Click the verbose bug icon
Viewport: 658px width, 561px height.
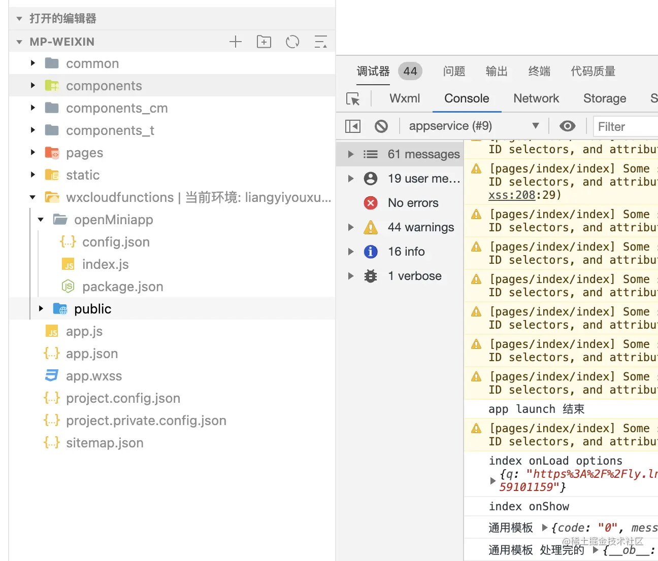click(x=371, y=276)
